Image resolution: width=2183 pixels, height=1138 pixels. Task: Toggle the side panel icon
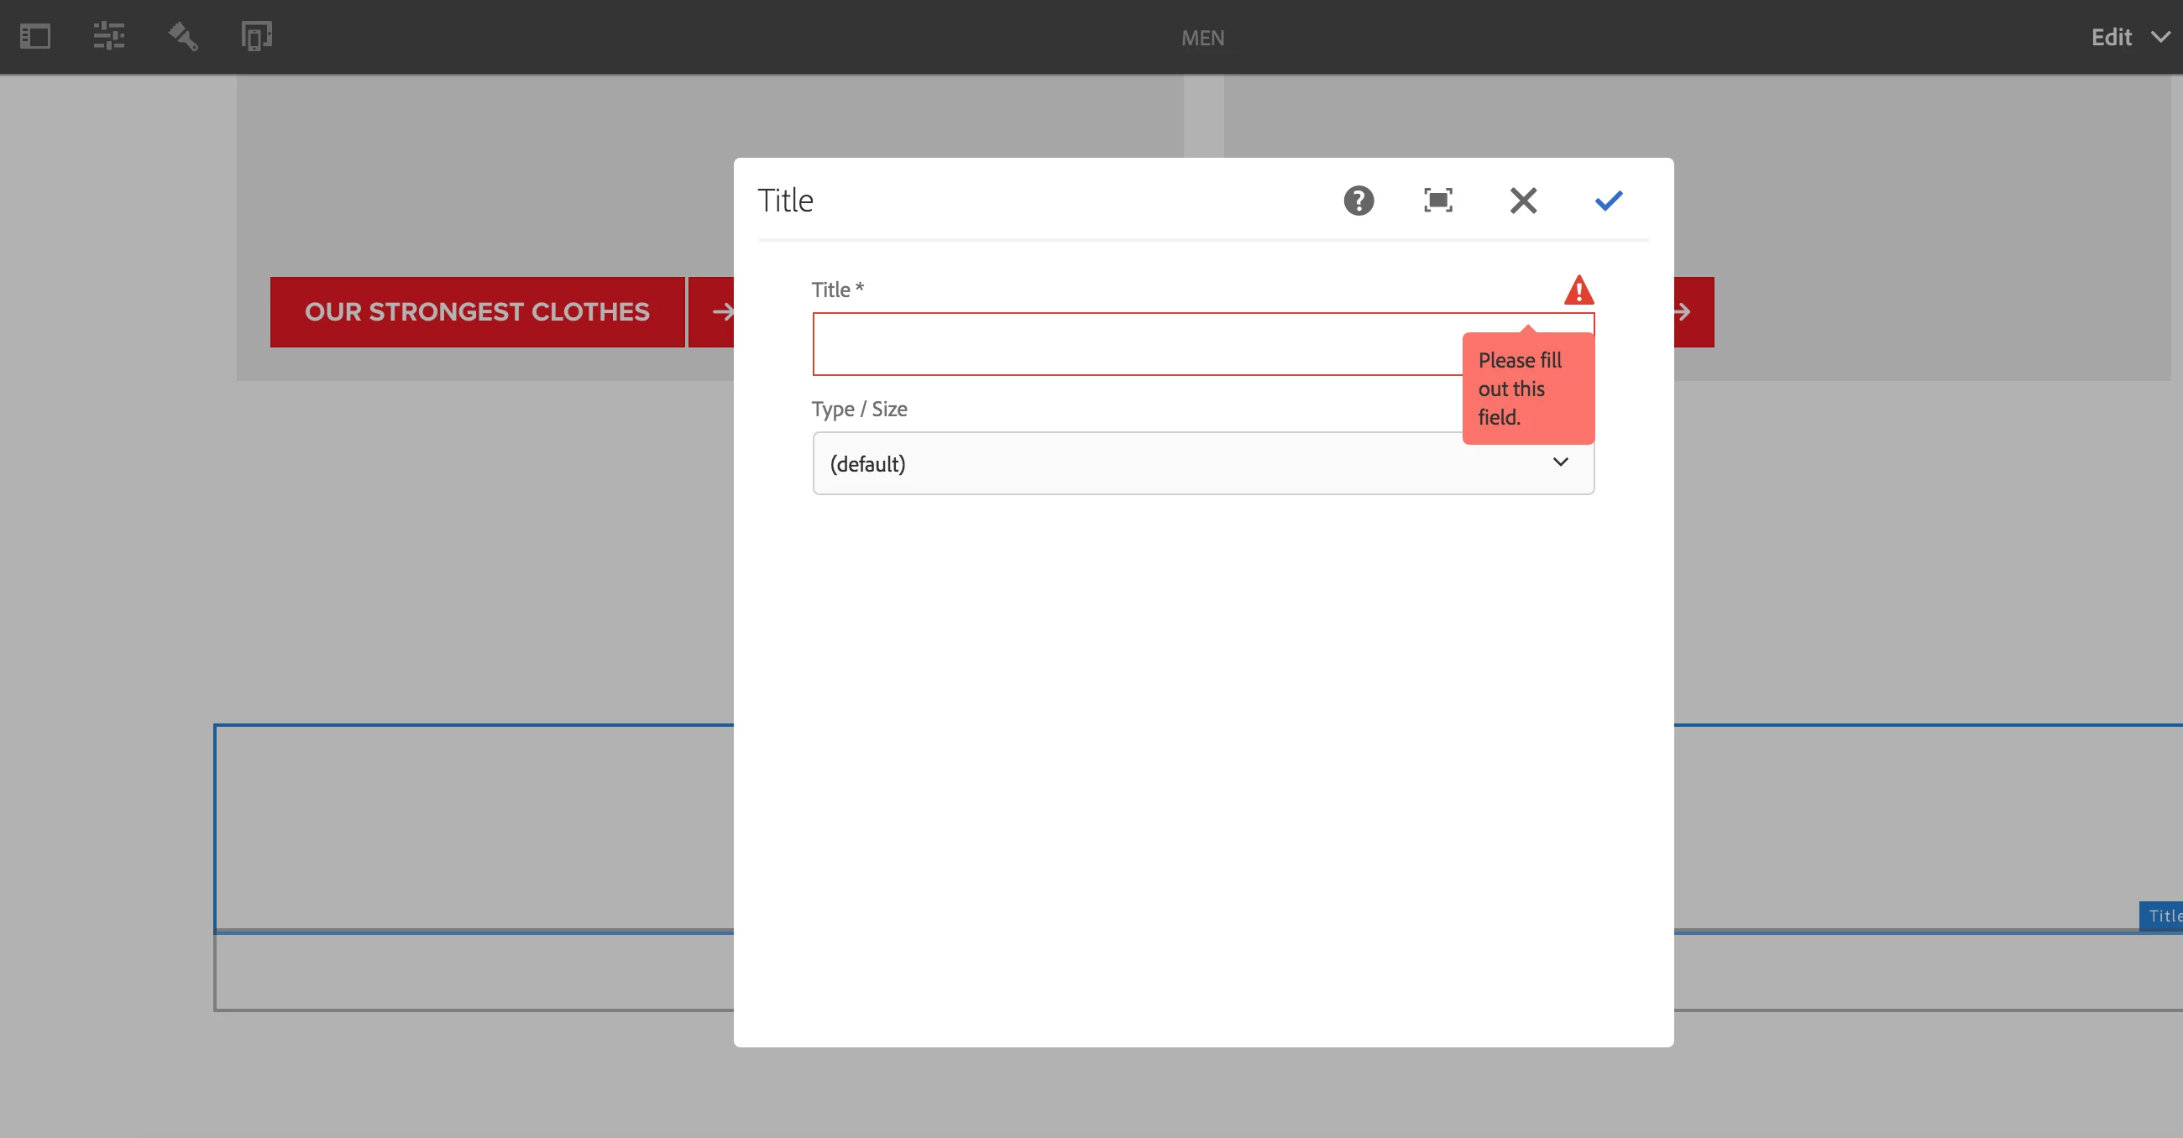pos(34,36)
